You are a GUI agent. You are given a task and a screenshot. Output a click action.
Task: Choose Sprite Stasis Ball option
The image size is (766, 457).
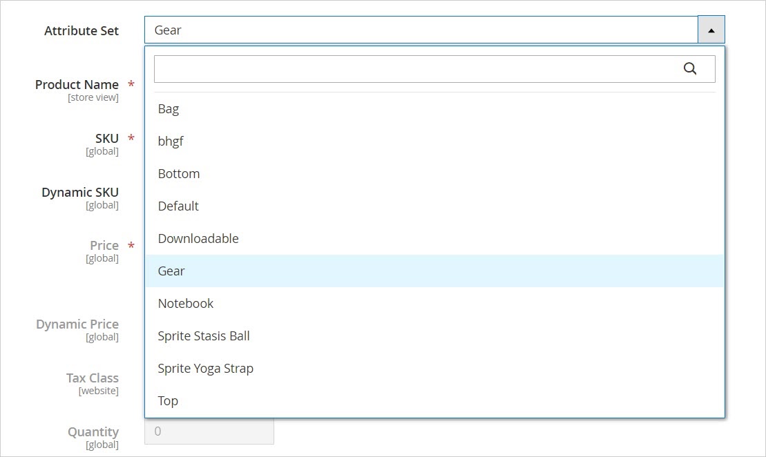tap(204, 336)
